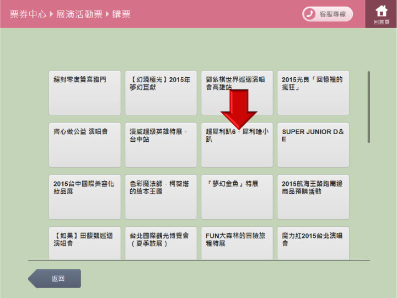Screen dimensions: 397x298
Task: Select SUPER JUNIOR D&E event
Action: coord(313,145)
